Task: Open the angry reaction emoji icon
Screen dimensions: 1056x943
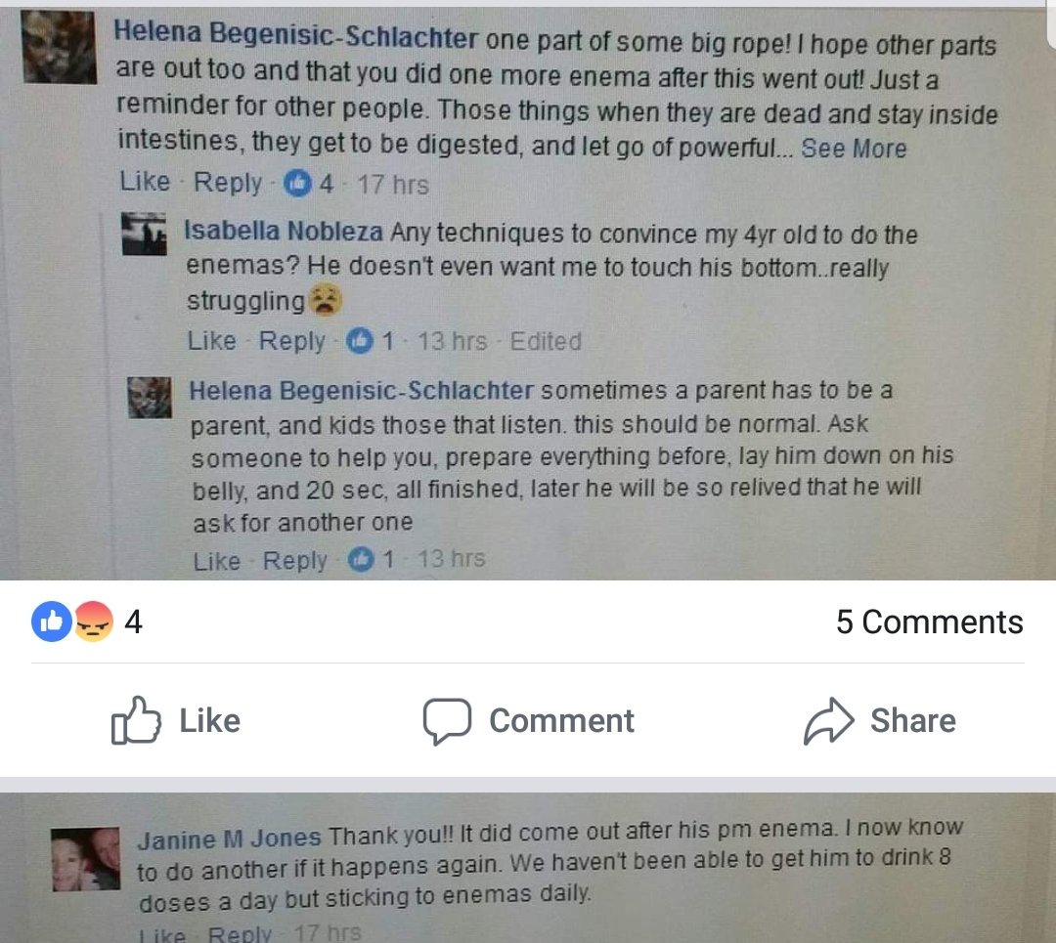Action: [x=93, y=621]
